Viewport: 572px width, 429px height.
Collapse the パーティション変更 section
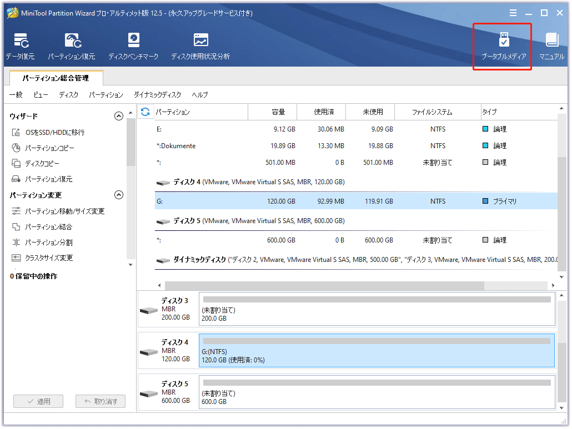point(118,195)
